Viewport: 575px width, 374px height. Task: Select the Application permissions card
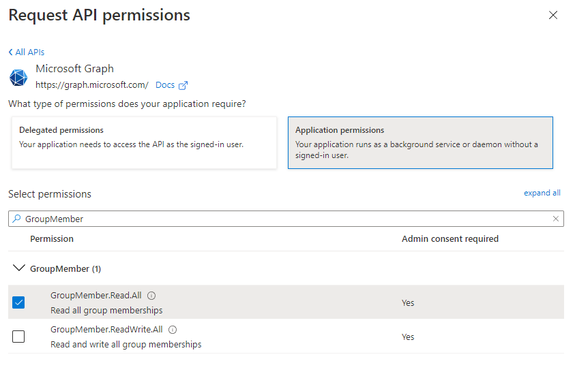(x=420, y=143)
